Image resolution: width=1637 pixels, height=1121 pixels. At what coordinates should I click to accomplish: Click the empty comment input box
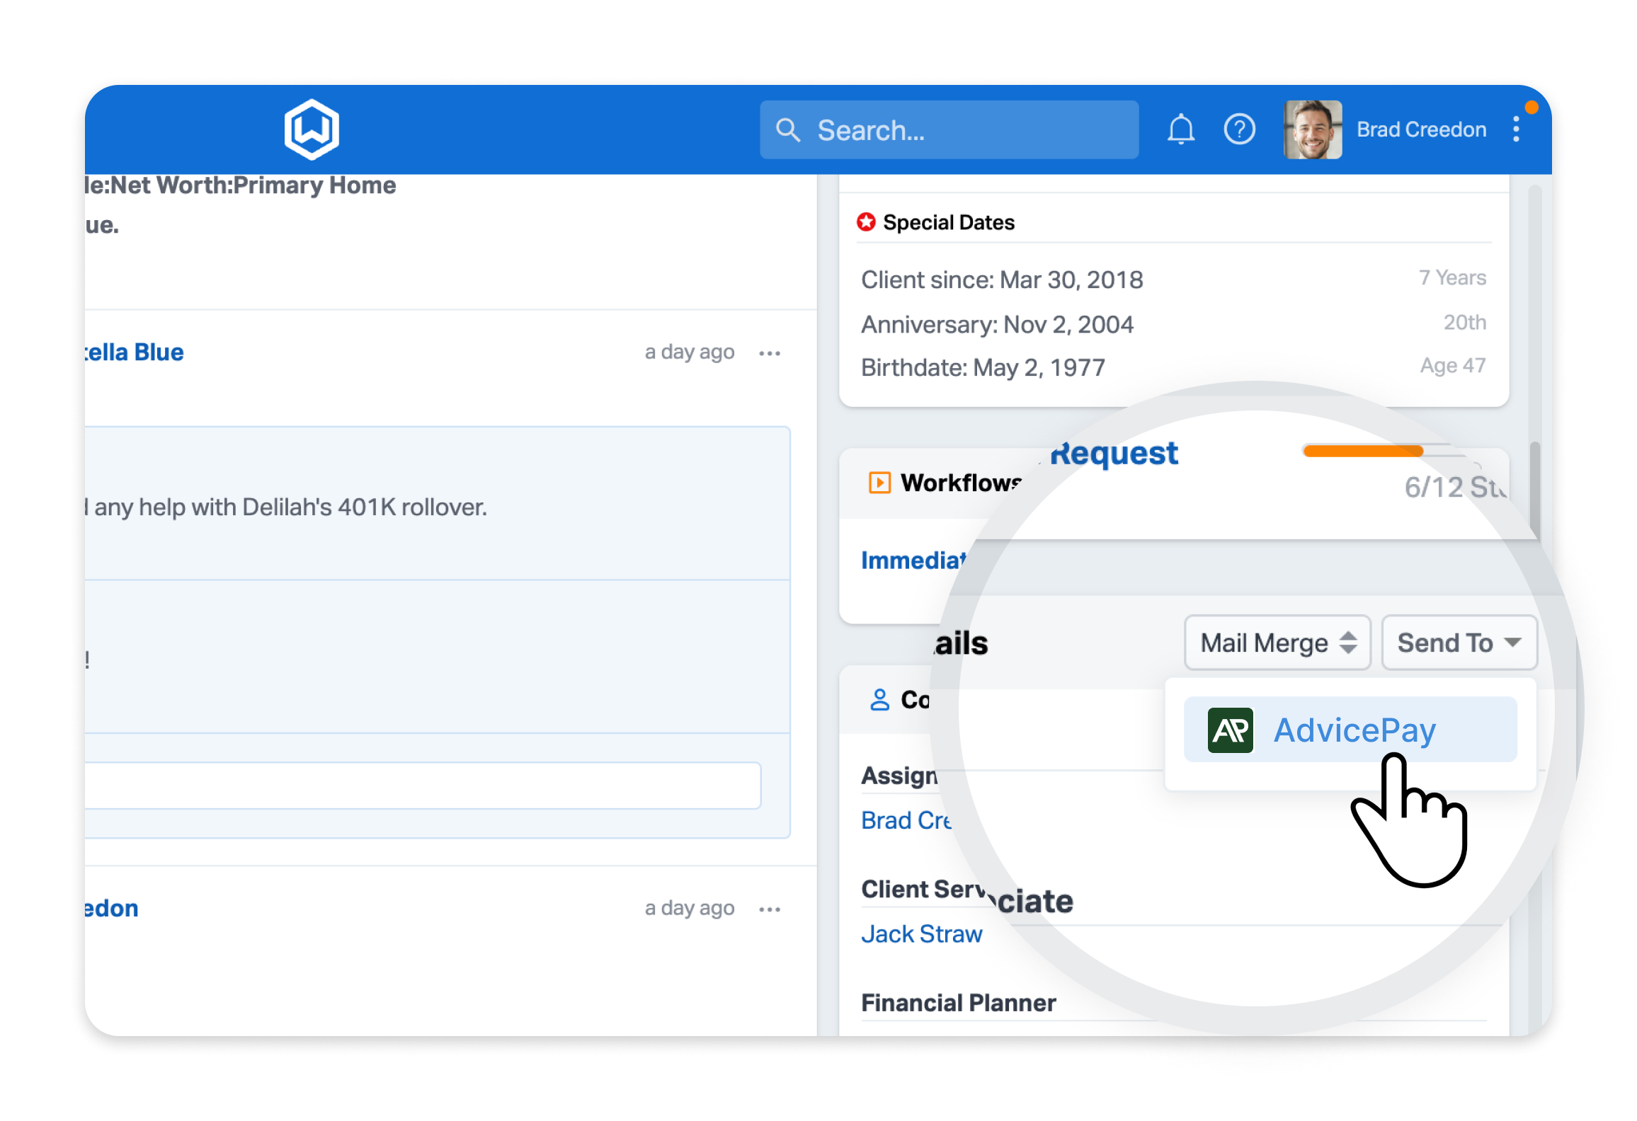[x=423, y=786]
